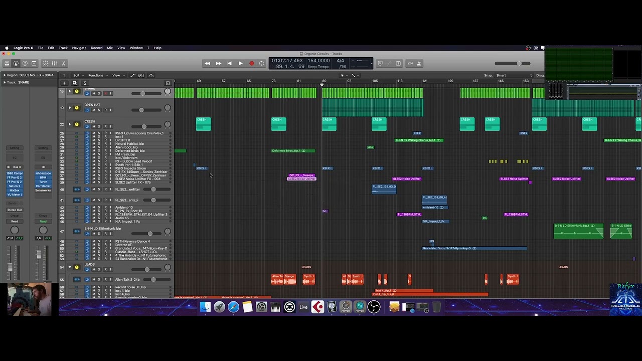Toggle power button on OPEN HAT track
Image resolution: width=642 pixels, height=361 pixels.
[x=87, y=110]
